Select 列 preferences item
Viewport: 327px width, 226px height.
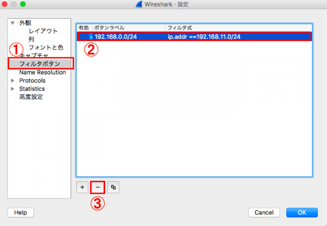click(31, 39)
